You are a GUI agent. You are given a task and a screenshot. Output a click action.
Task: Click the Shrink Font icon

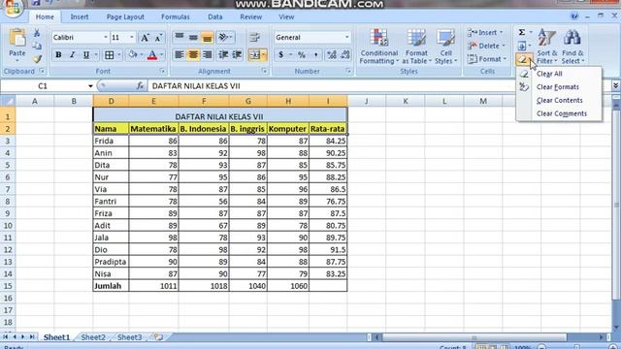coord(158,38)
